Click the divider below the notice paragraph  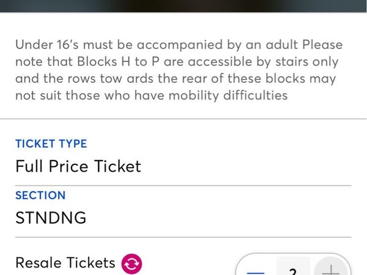coord(183,119)
